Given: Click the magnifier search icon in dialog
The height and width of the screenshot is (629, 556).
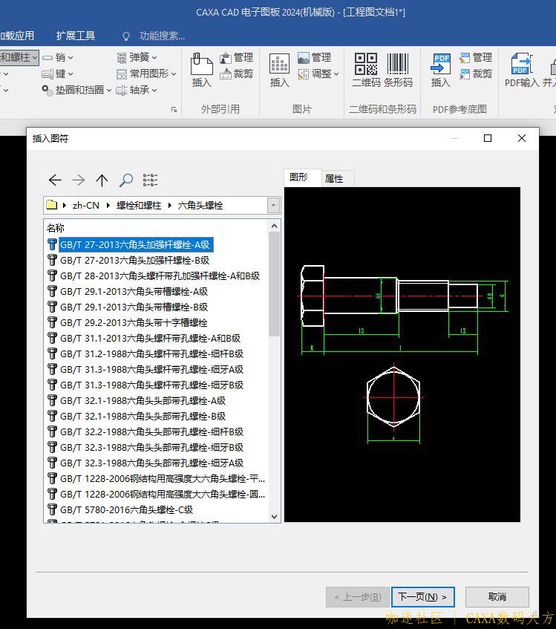Looking at the screenshot, I should (x=126, y=180).
